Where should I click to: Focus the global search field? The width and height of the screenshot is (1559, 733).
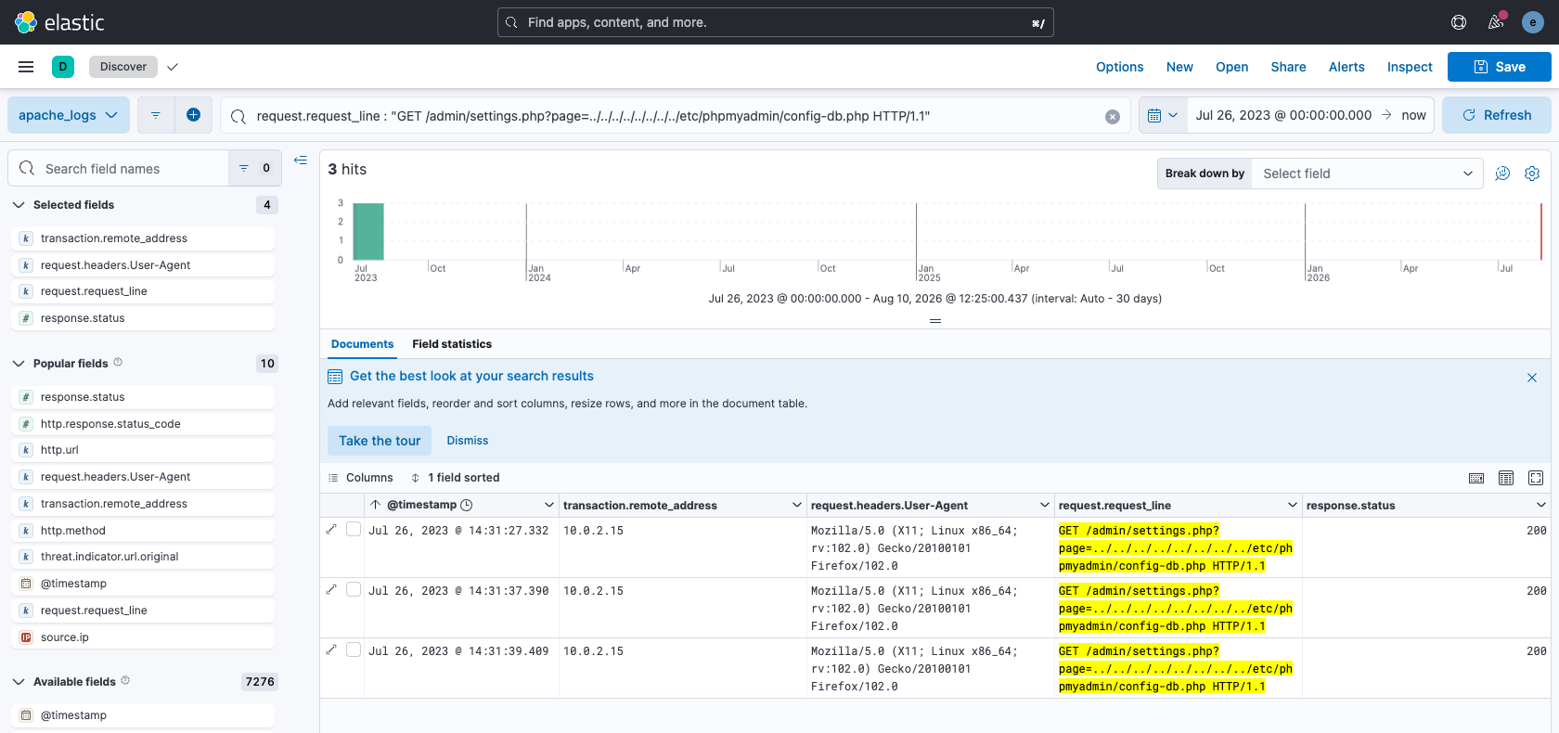pos(775,22)
